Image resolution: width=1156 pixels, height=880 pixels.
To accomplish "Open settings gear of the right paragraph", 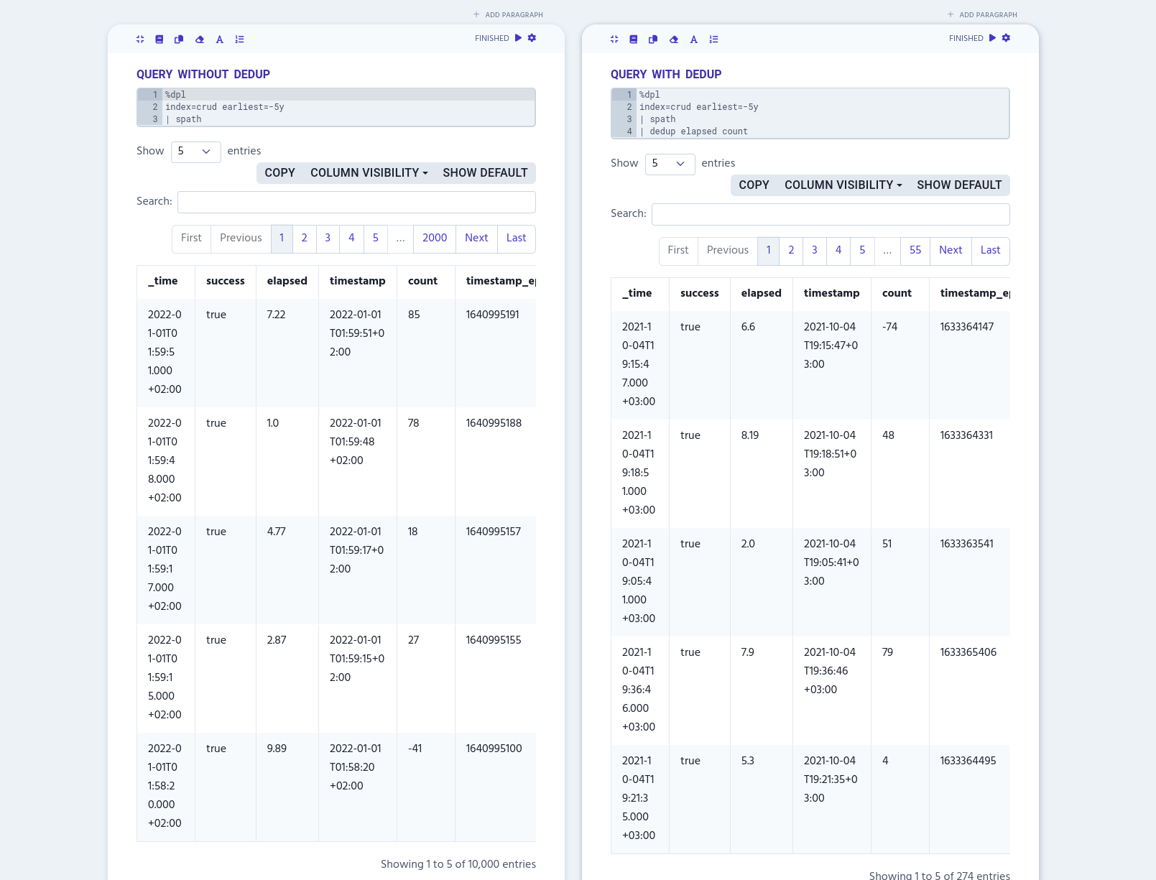I will tap(1006, 38).
